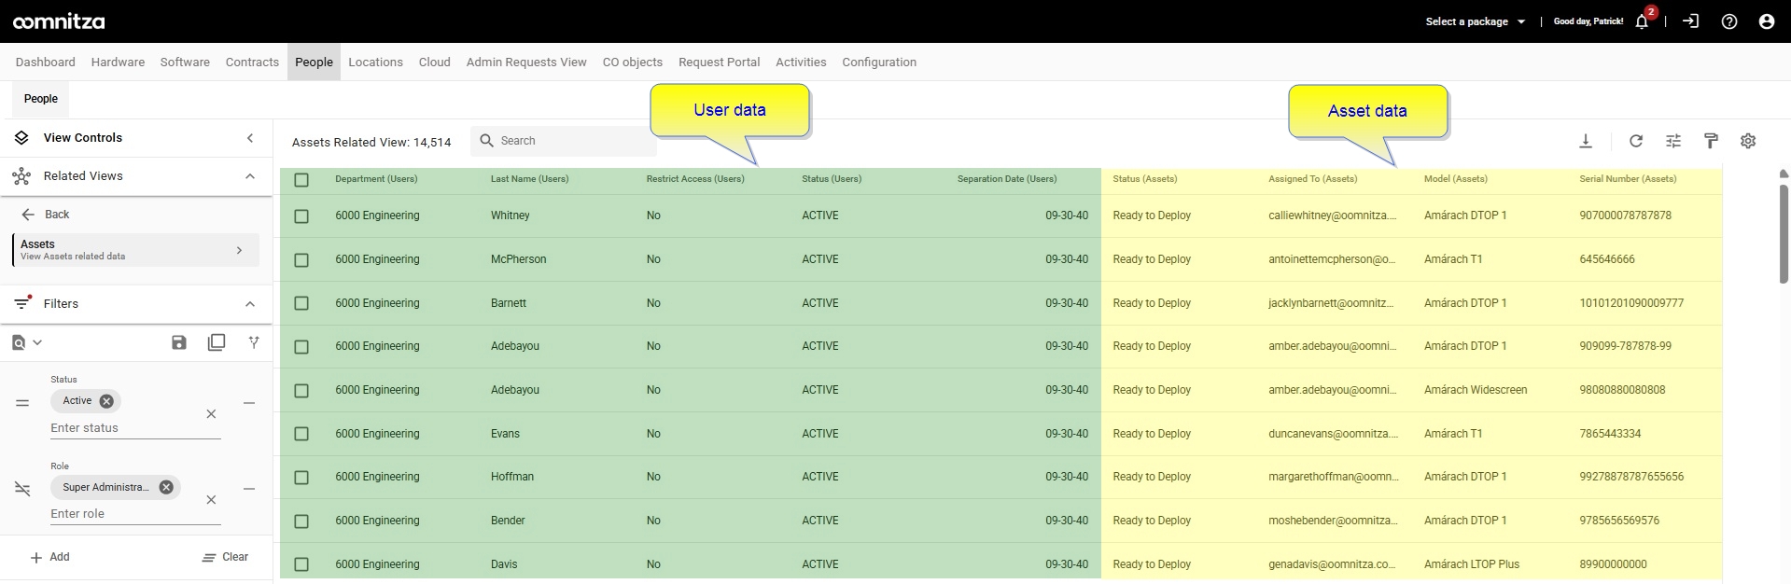Open the column tune sliders icon
The height and width of the screenshot is (584, 1791).
[x=1672, y=141]
